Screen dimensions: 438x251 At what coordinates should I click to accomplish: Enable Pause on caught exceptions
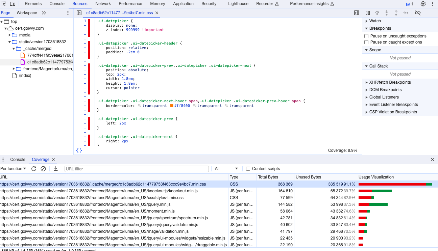pos(366,42)
